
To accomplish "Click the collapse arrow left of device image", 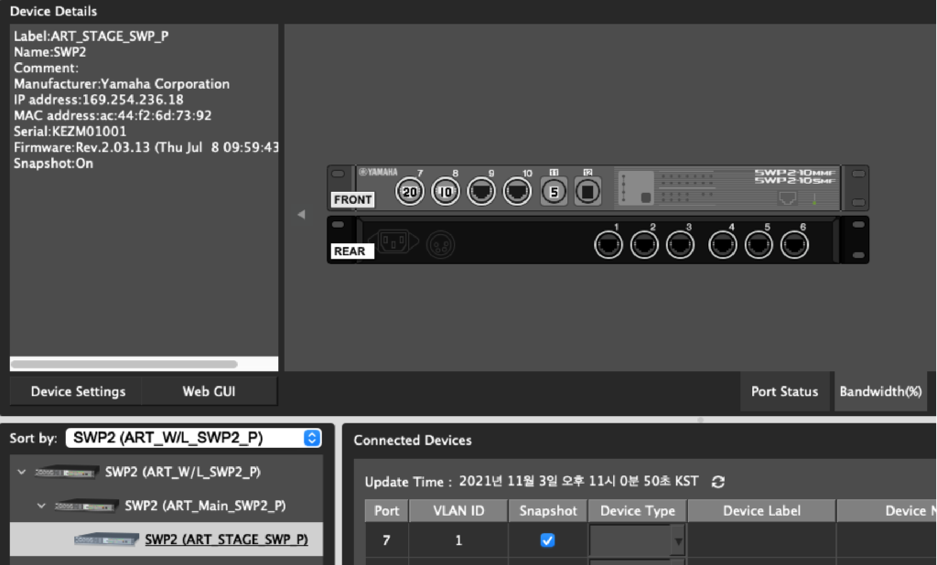I will (x=301, y=214).
